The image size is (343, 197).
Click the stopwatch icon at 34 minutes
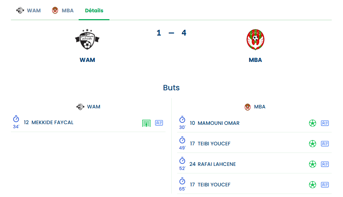point(16,119)
